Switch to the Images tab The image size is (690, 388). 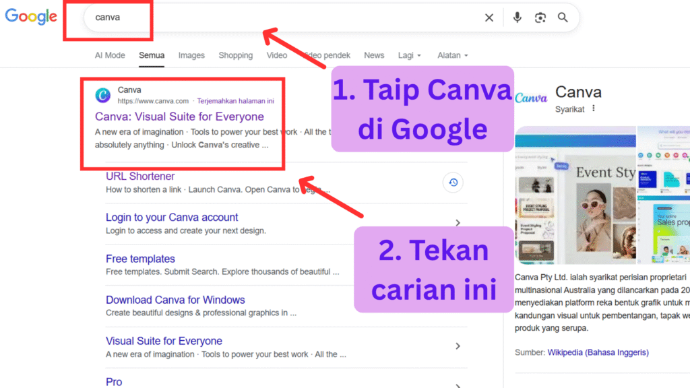pyautogui.click(x=191, y=55)
